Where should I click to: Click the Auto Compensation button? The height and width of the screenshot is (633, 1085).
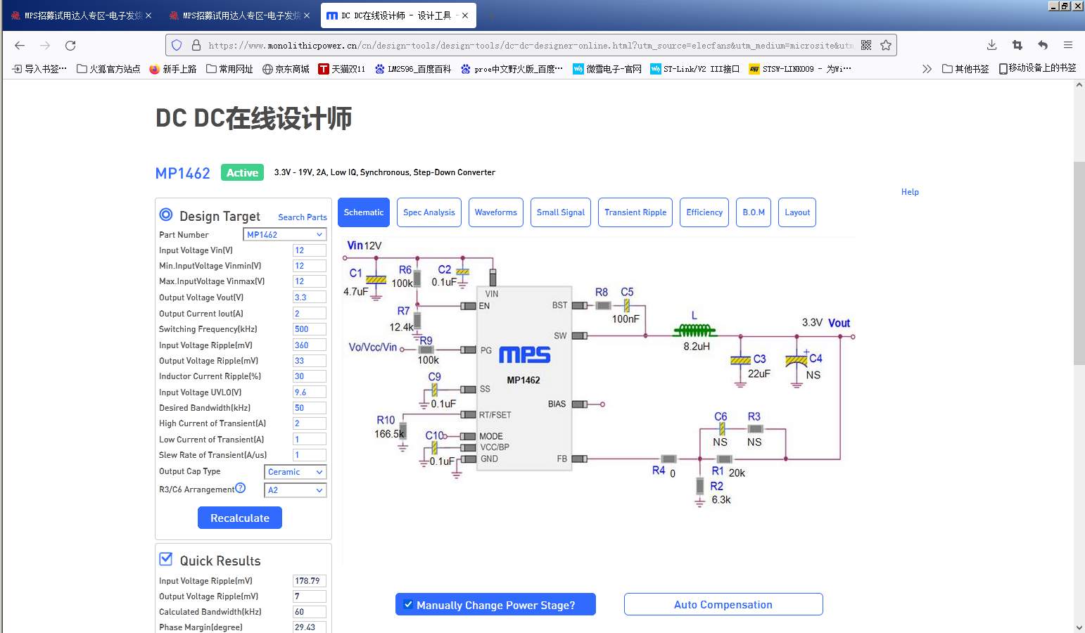[x=723, y=603]
